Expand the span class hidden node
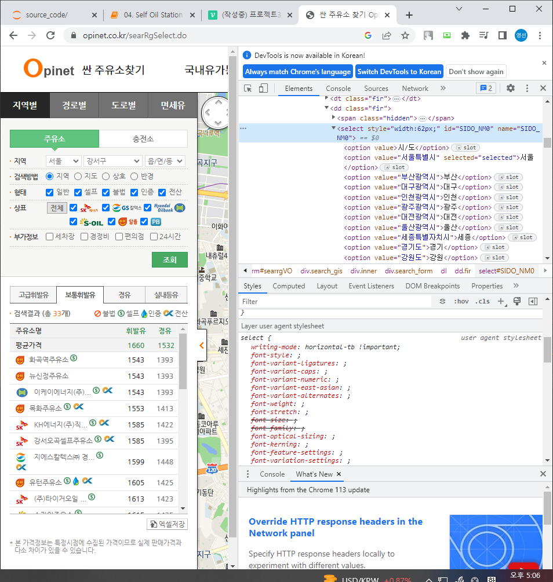553x582 pixels. [x=333, y=118]
